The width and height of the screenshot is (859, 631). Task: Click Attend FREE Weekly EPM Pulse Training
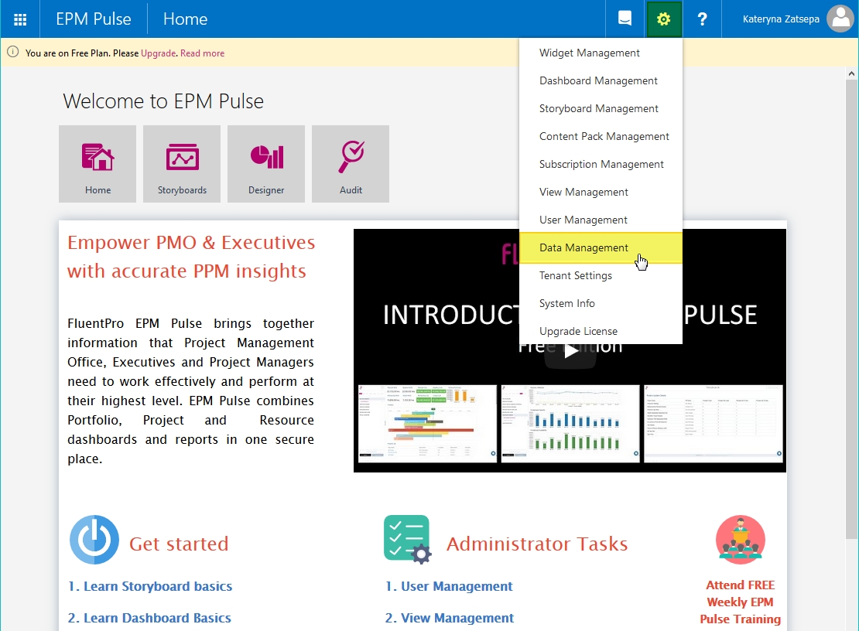(x=740, y=602)
